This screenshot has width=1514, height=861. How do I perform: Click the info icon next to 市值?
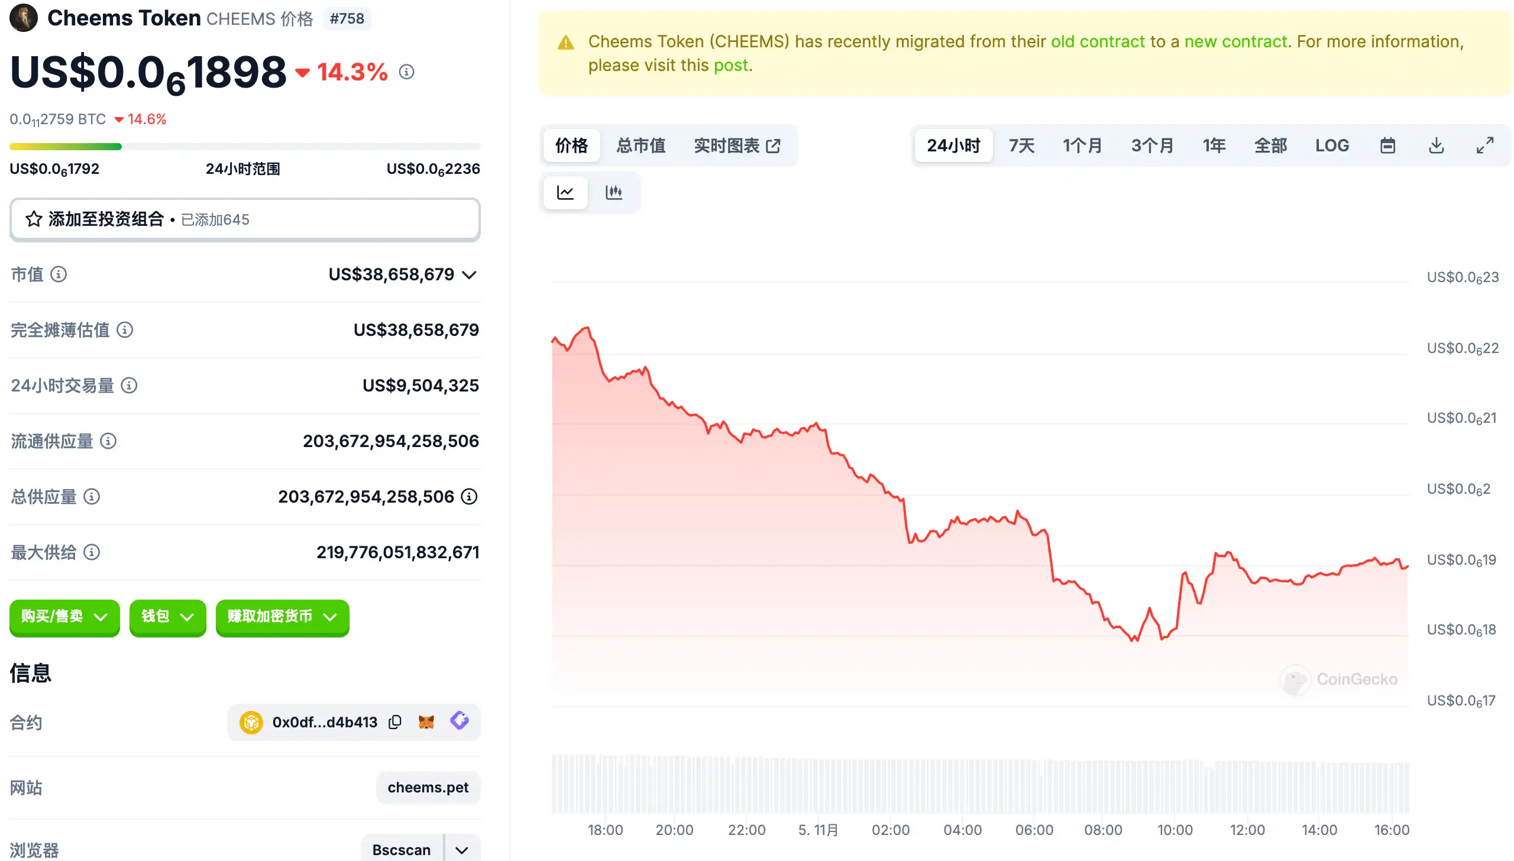[x=59, y=274]
